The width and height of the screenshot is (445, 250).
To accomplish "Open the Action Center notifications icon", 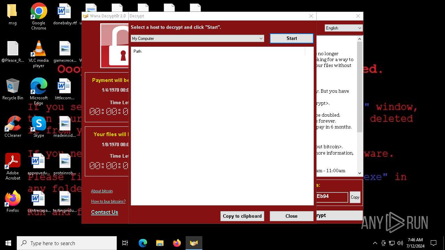I will (434, 243).
